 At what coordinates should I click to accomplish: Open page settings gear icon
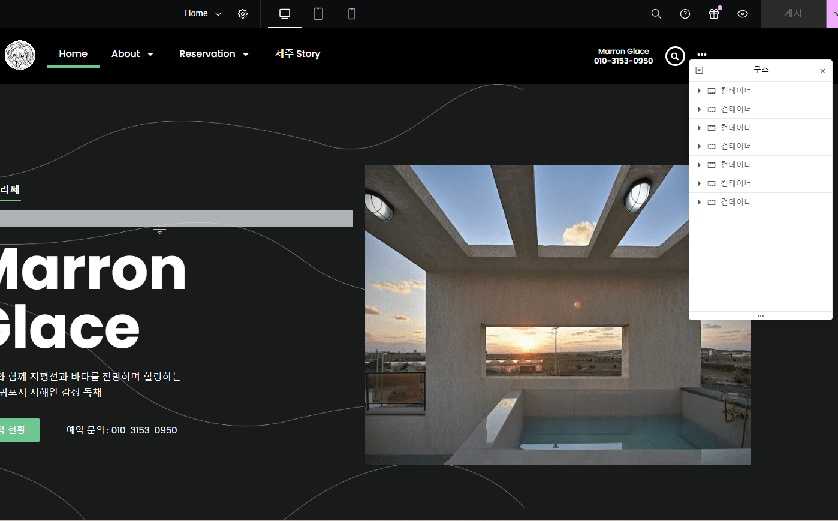pos(243,14)
